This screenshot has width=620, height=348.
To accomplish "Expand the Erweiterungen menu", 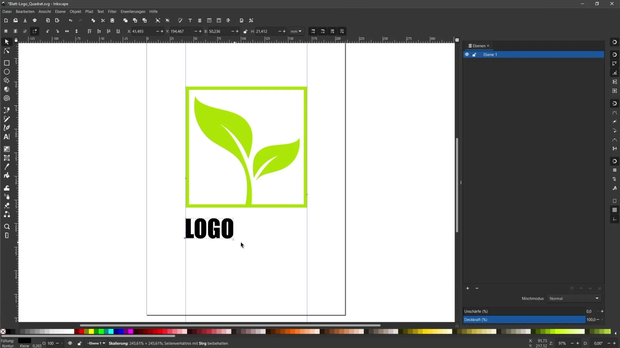I will [x=132, y=12].
